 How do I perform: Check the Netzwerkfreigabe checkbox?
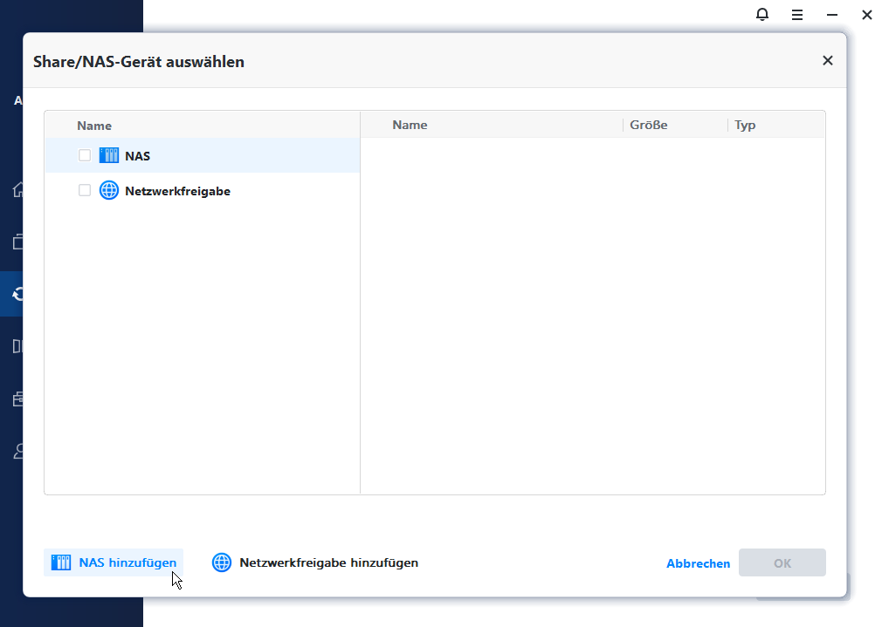coord(85,190)
